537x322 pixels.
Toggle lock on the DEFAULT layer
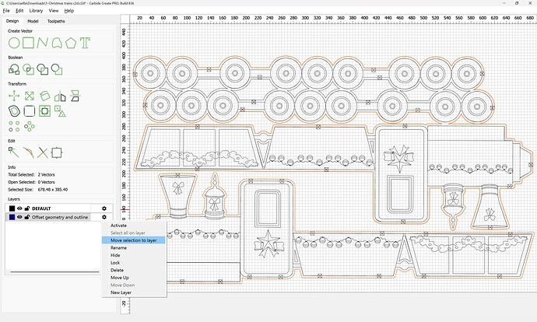coord(27,208)
